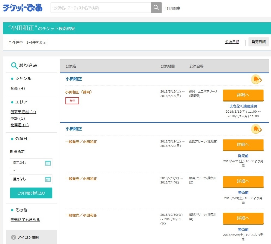The width and height of the screenshot is (271, 244).
Task: Click 2018/9/29(土) 10:00より発売 sale date text
Action: point(243,237)
